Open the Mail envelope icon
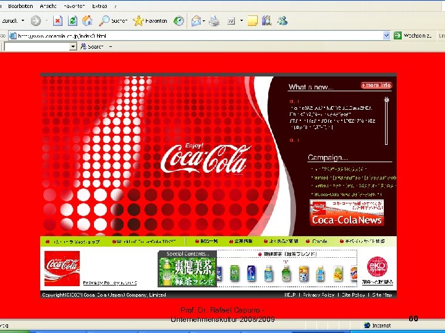445x333 pixels. (196, 21)
